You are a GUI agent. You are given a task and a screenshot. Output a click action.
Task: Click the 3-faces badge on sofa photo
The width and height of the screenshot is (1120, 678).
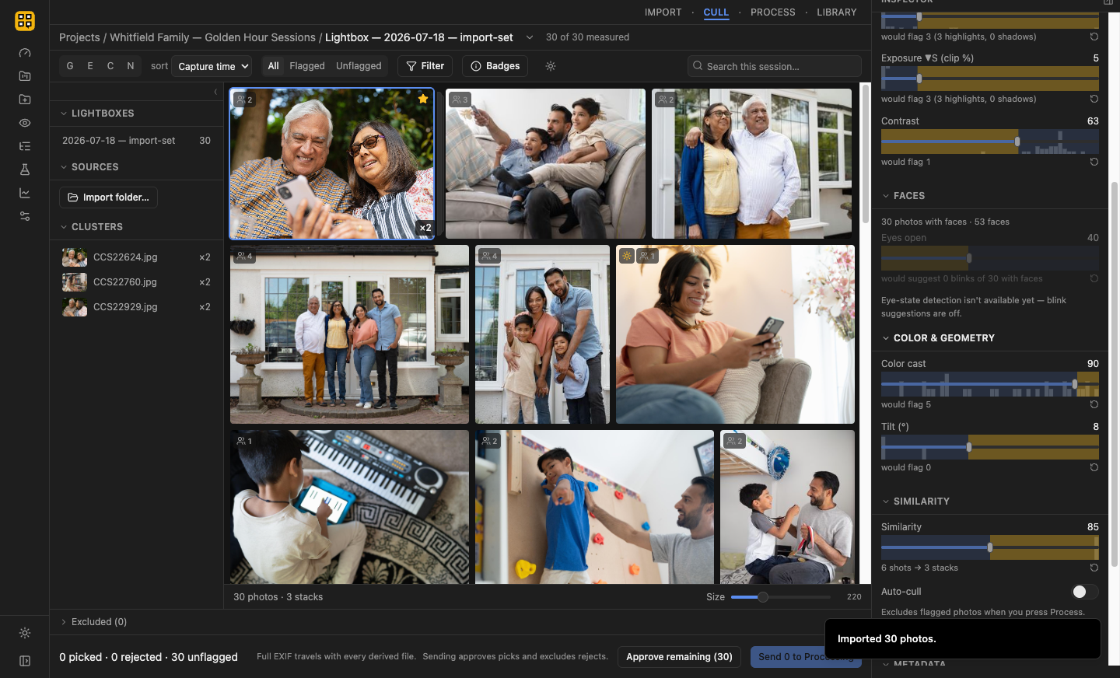460,100
